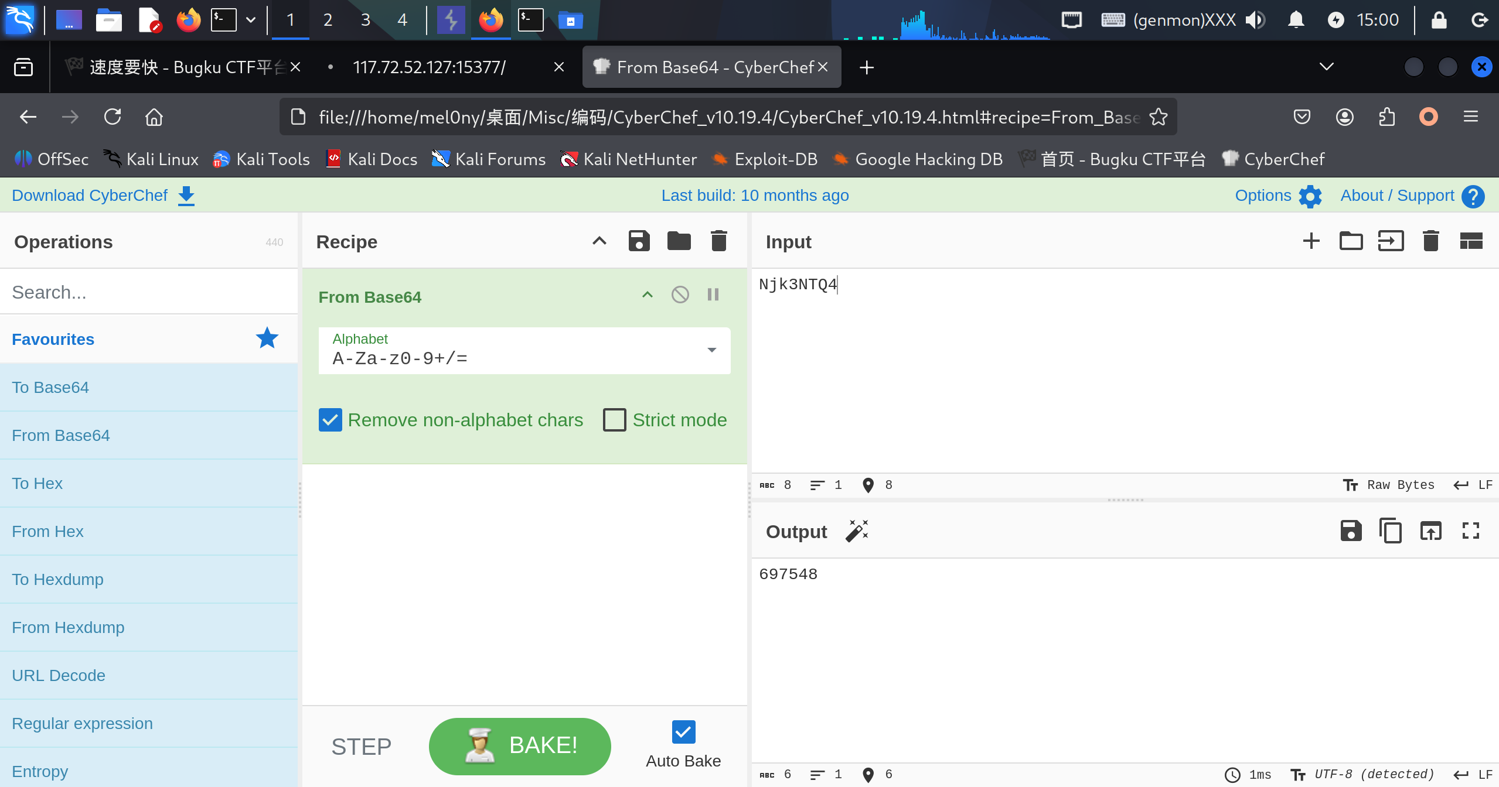Image resolution: width=1499 pixels, height=787 pixels.
Task: Switch to the Bugku CTF browser tab
Action: click(x=176, y=67)
